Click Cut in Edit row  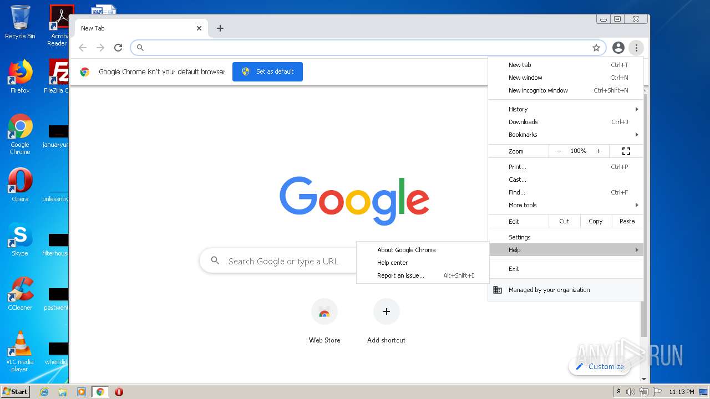[x=564, y=221]
